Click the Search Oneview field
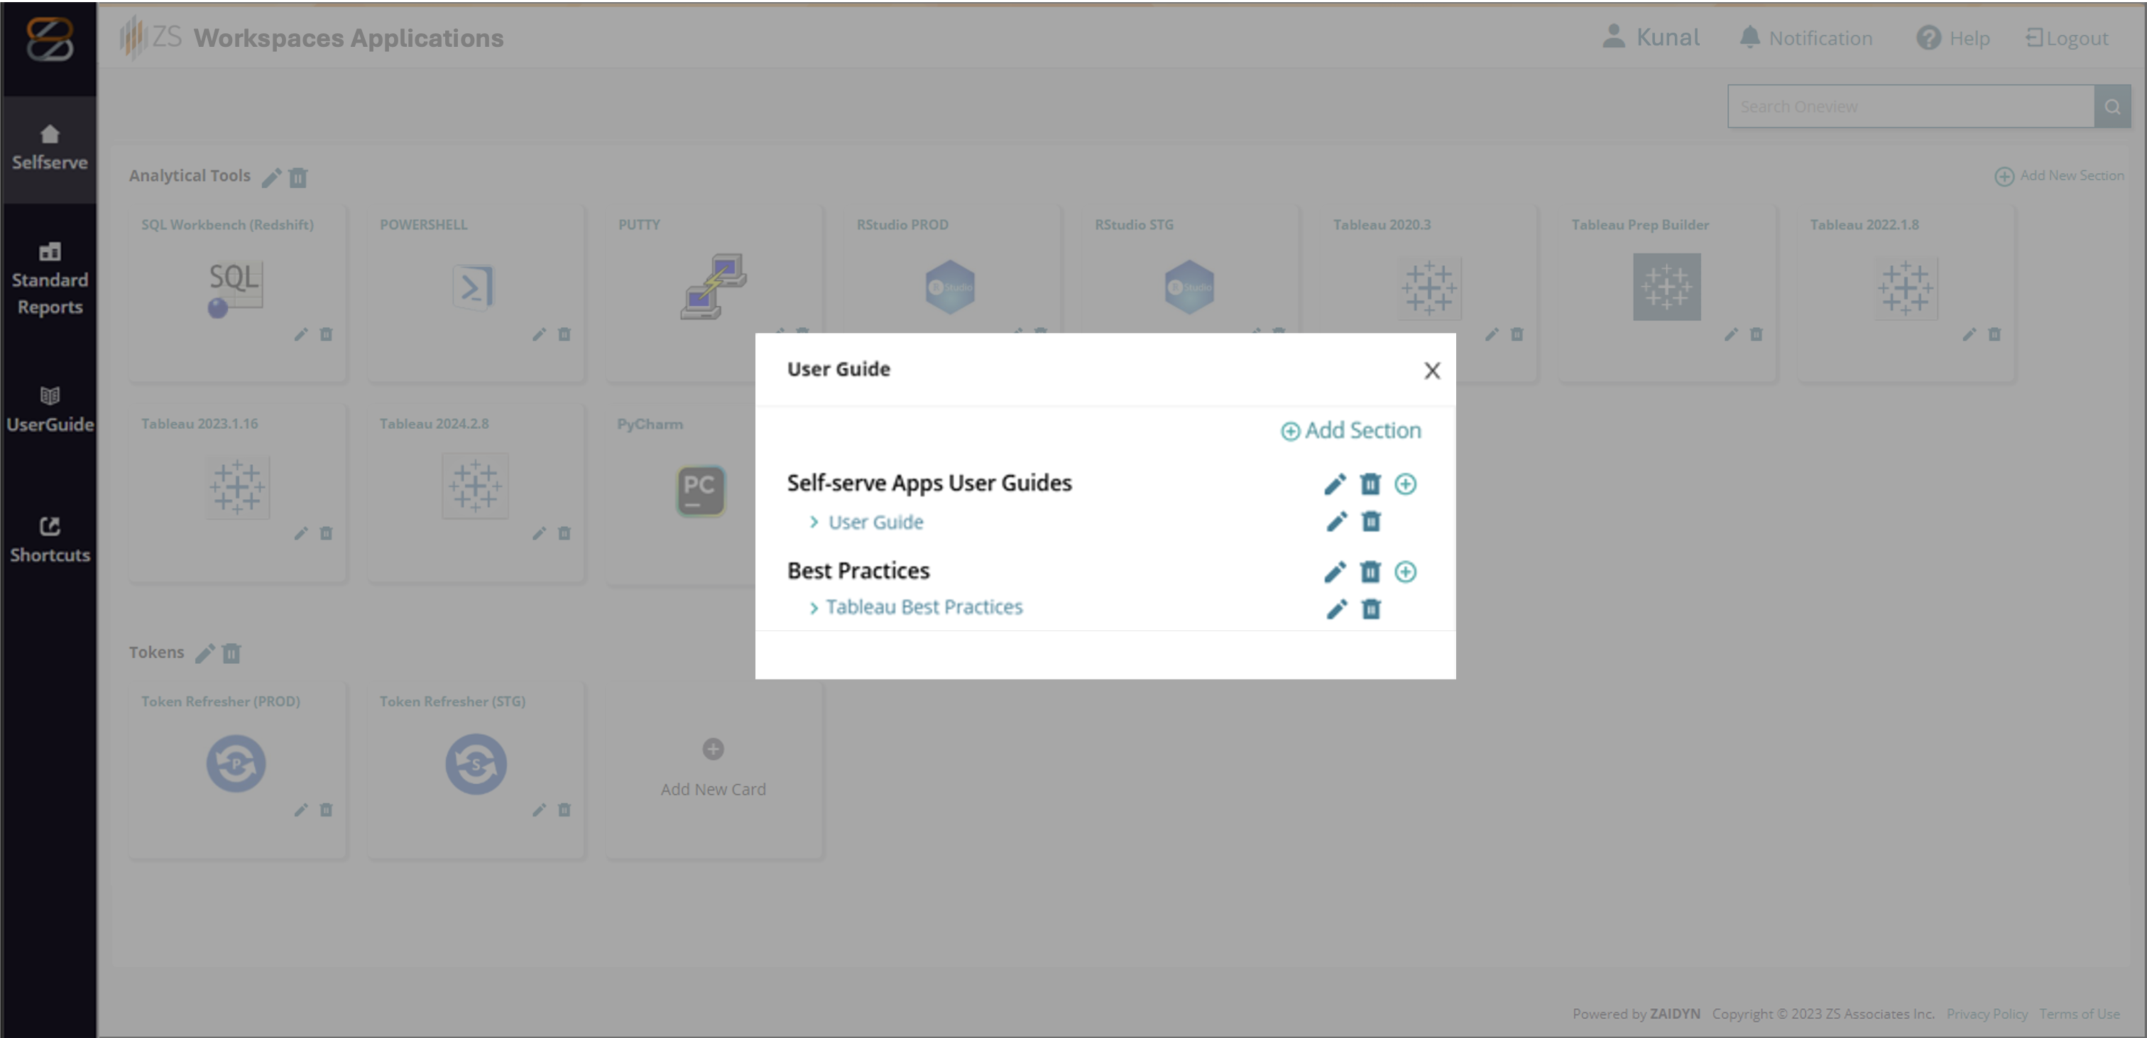Viewport: 2147px width, 1038px height. coord(1911,106)
